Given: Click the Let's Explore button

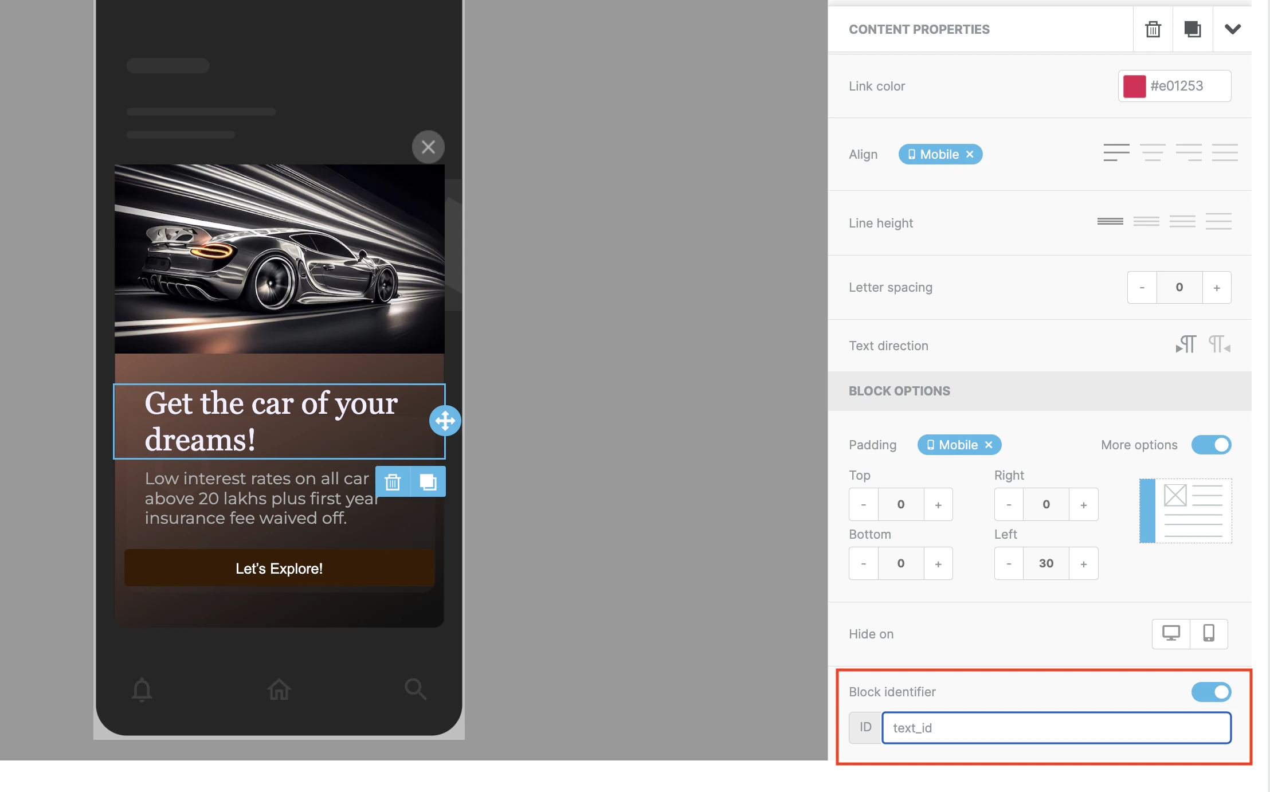Looking at the screenshot, I should click(279, 568).
